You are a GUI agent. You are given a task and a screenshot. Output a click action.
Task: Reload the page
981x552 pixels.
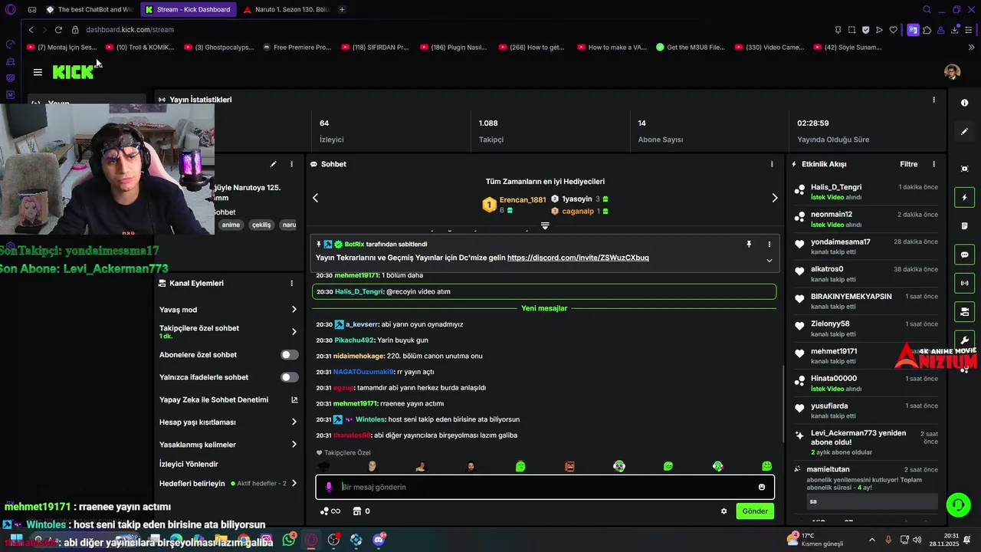(x=58, y=30)
